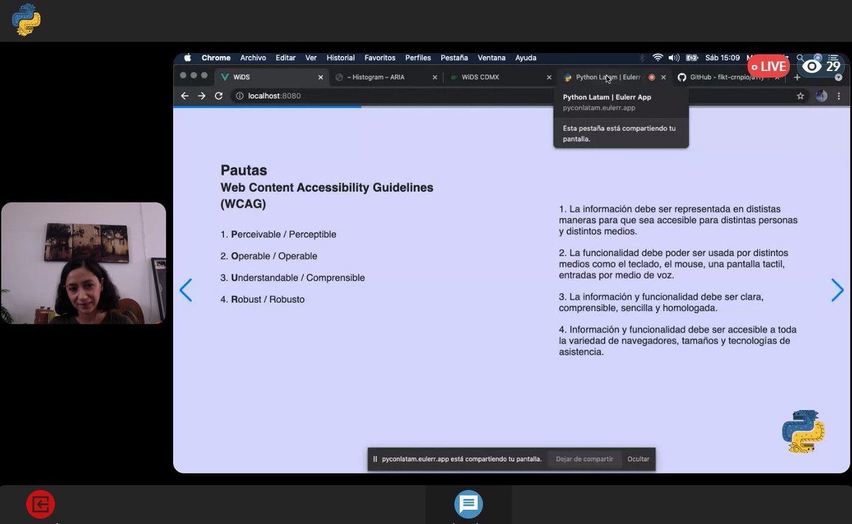Open the Chrome three-dot menu

tap(839, 95)
